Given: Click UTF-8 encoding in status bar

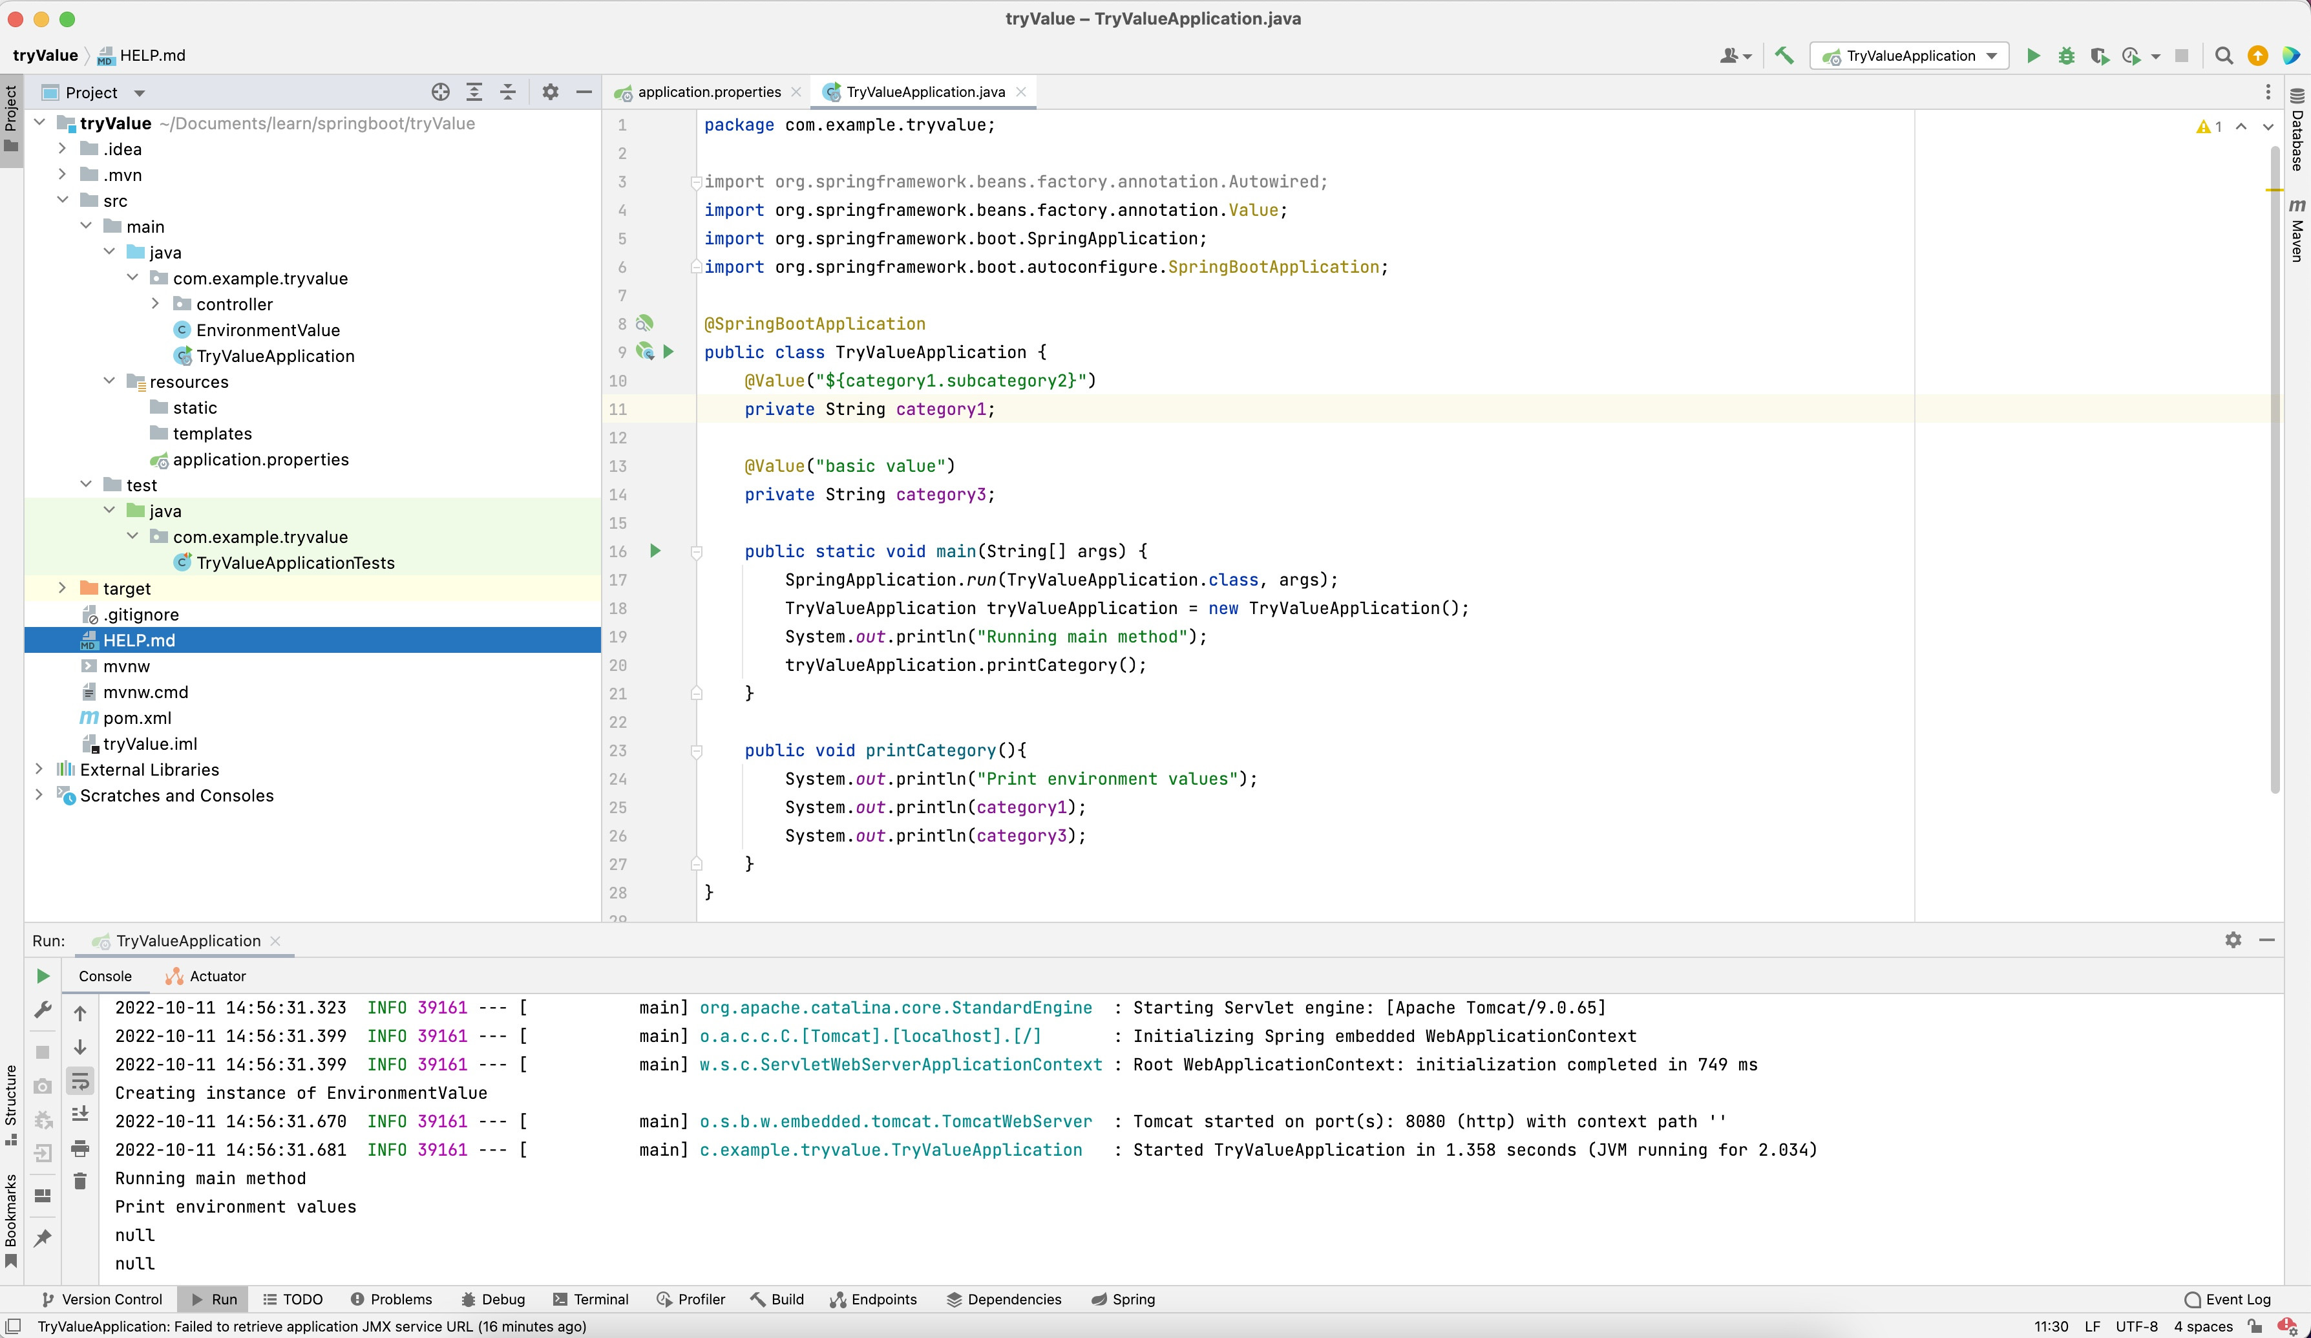Looking at the screenshot, I should [2136, 1326].
